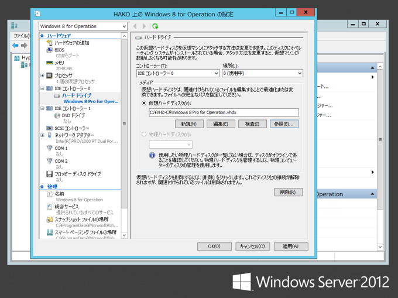Select the フロッピー ディスク ドライブ icon

pos(50,174)
